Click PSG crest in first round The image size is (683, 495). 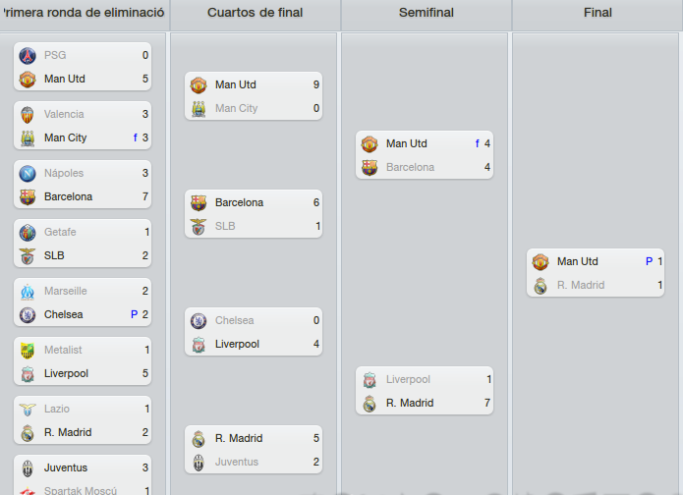(x=28, y=56)
